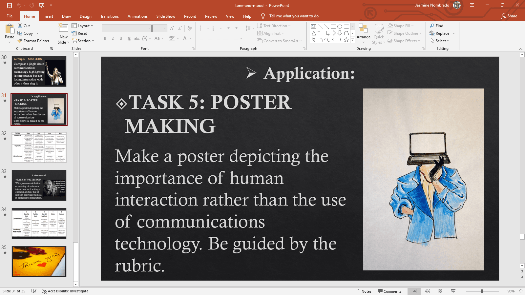Image resolution: width=525 pixels, height=295 pixels.
Task: Toggle italic formatting
Action: click(113, 38)
